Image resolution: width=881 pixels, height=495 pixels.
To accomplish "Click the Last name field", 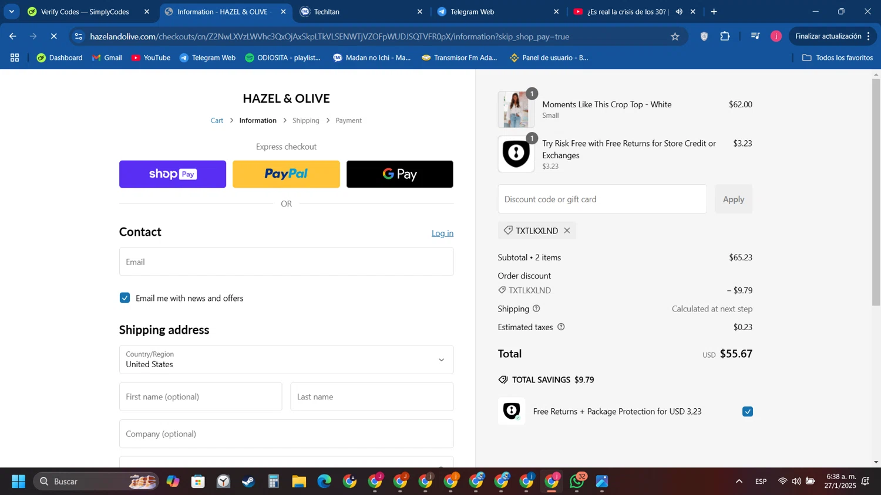I will [x=372, y=396].
